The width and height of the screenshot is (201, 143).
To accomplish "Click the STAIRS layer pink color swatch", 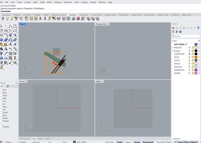I will click(196, 73).
